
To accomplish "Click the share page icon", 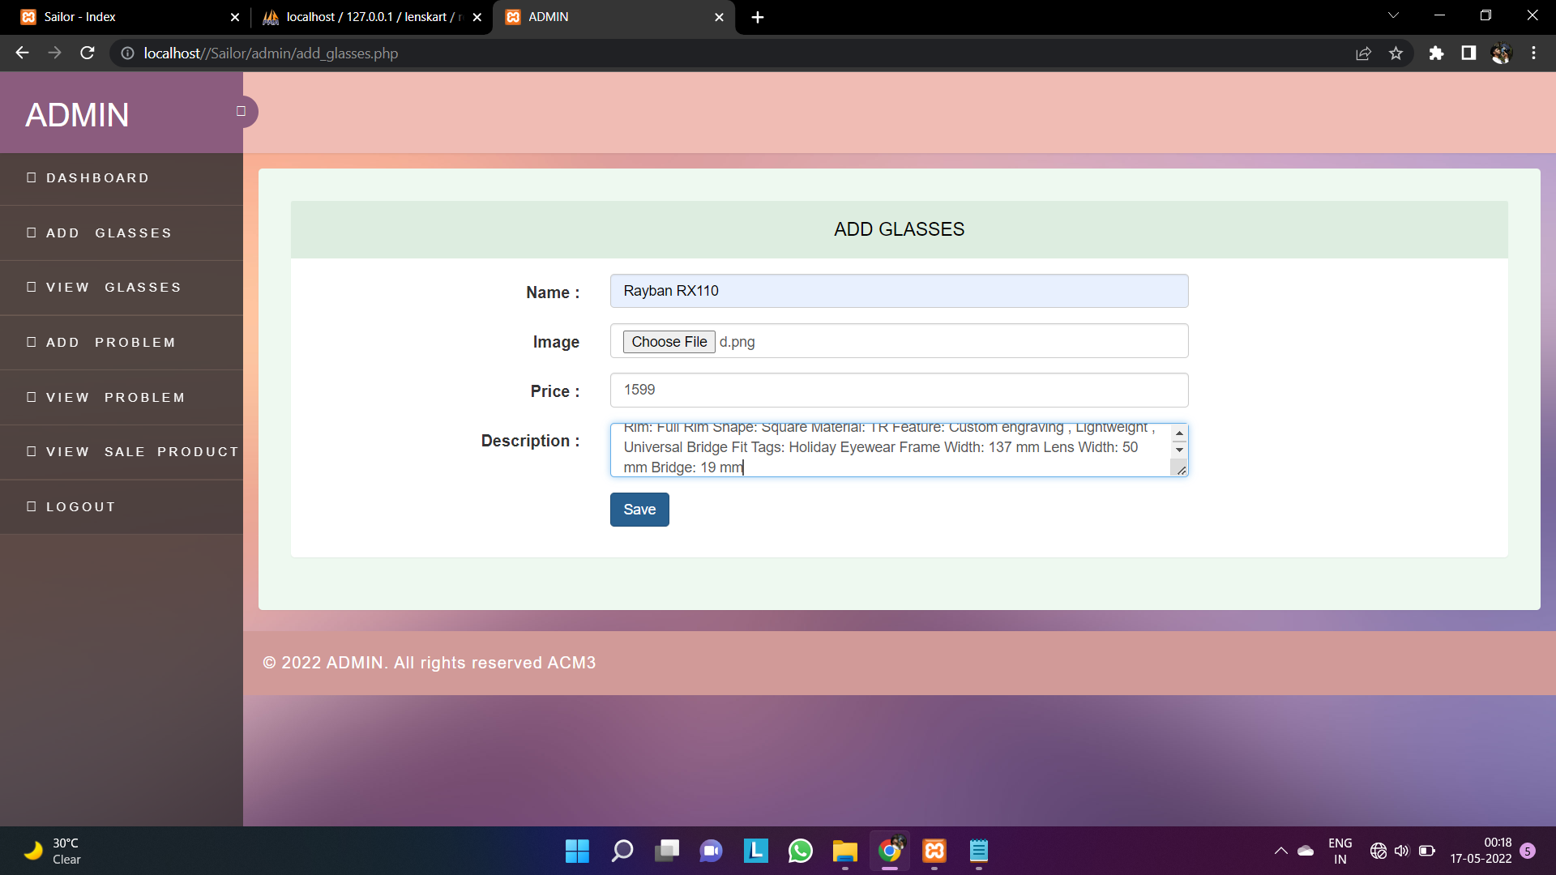I will (1363, 53).
